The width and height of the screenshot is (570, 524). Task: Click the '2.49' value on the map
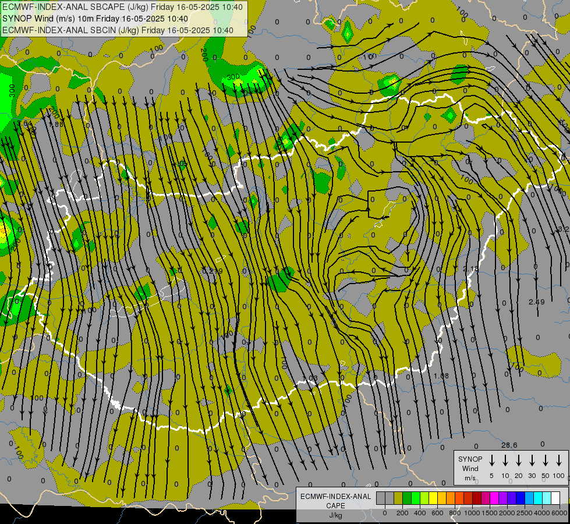click(x=537, y=302)
